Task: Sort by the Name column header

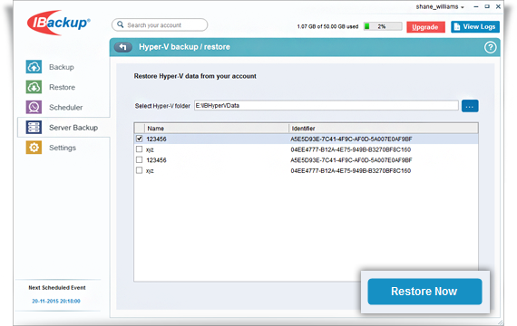Action: [216, 129]
